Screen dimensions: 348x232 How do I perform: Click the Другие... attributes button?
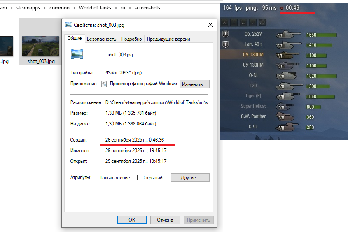pyautogui.click(x=190, y=177)
